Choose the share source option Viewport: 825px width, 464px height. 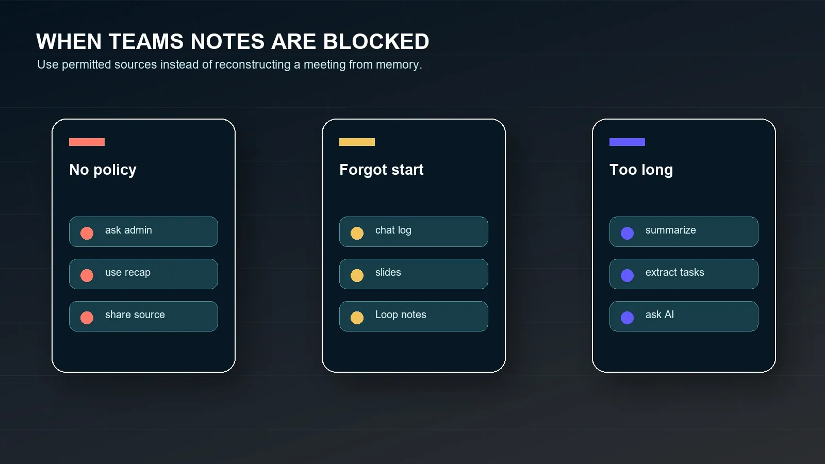point(143,316)
